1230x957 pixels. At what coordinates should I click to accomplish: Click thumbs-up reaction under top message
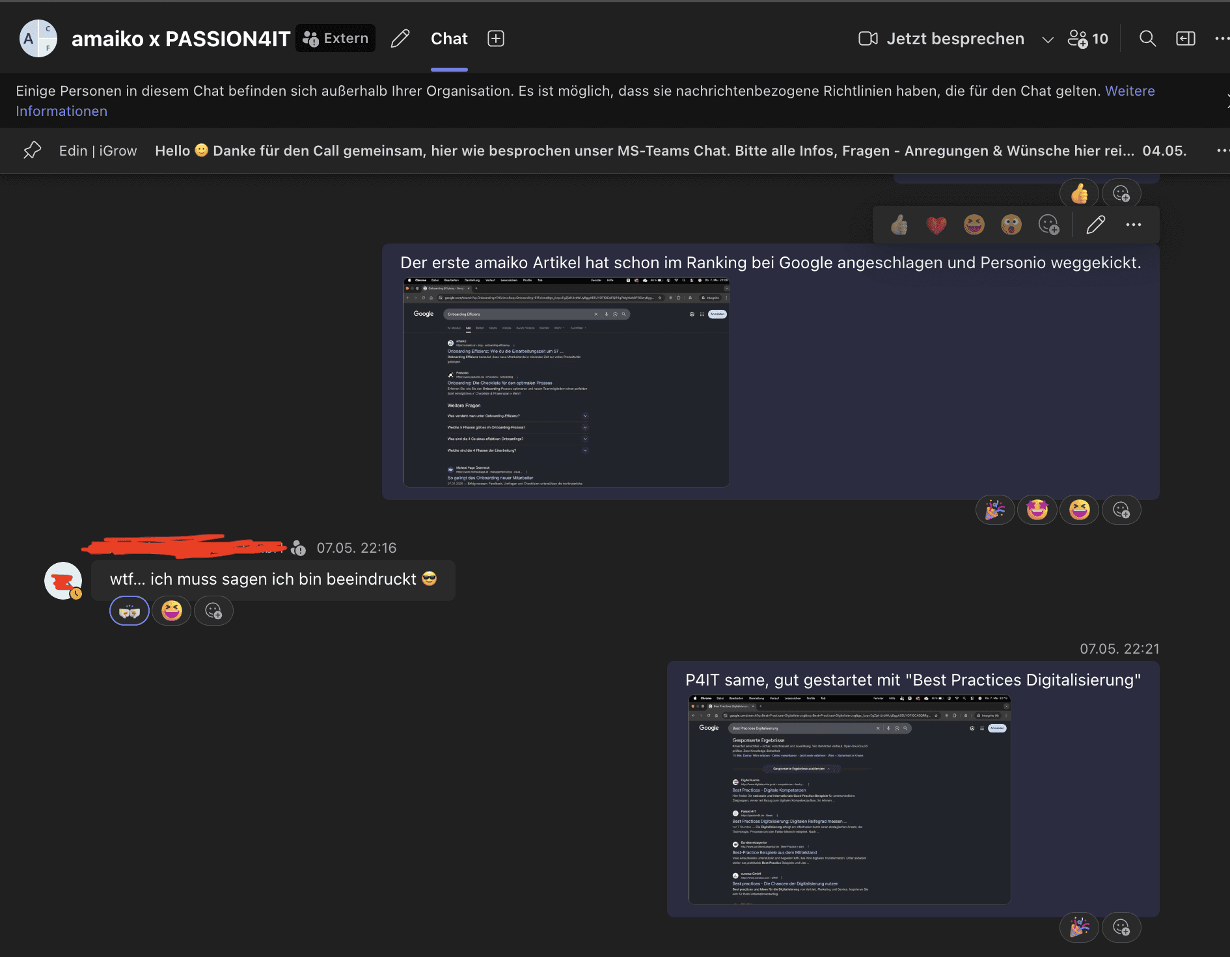1080,193
